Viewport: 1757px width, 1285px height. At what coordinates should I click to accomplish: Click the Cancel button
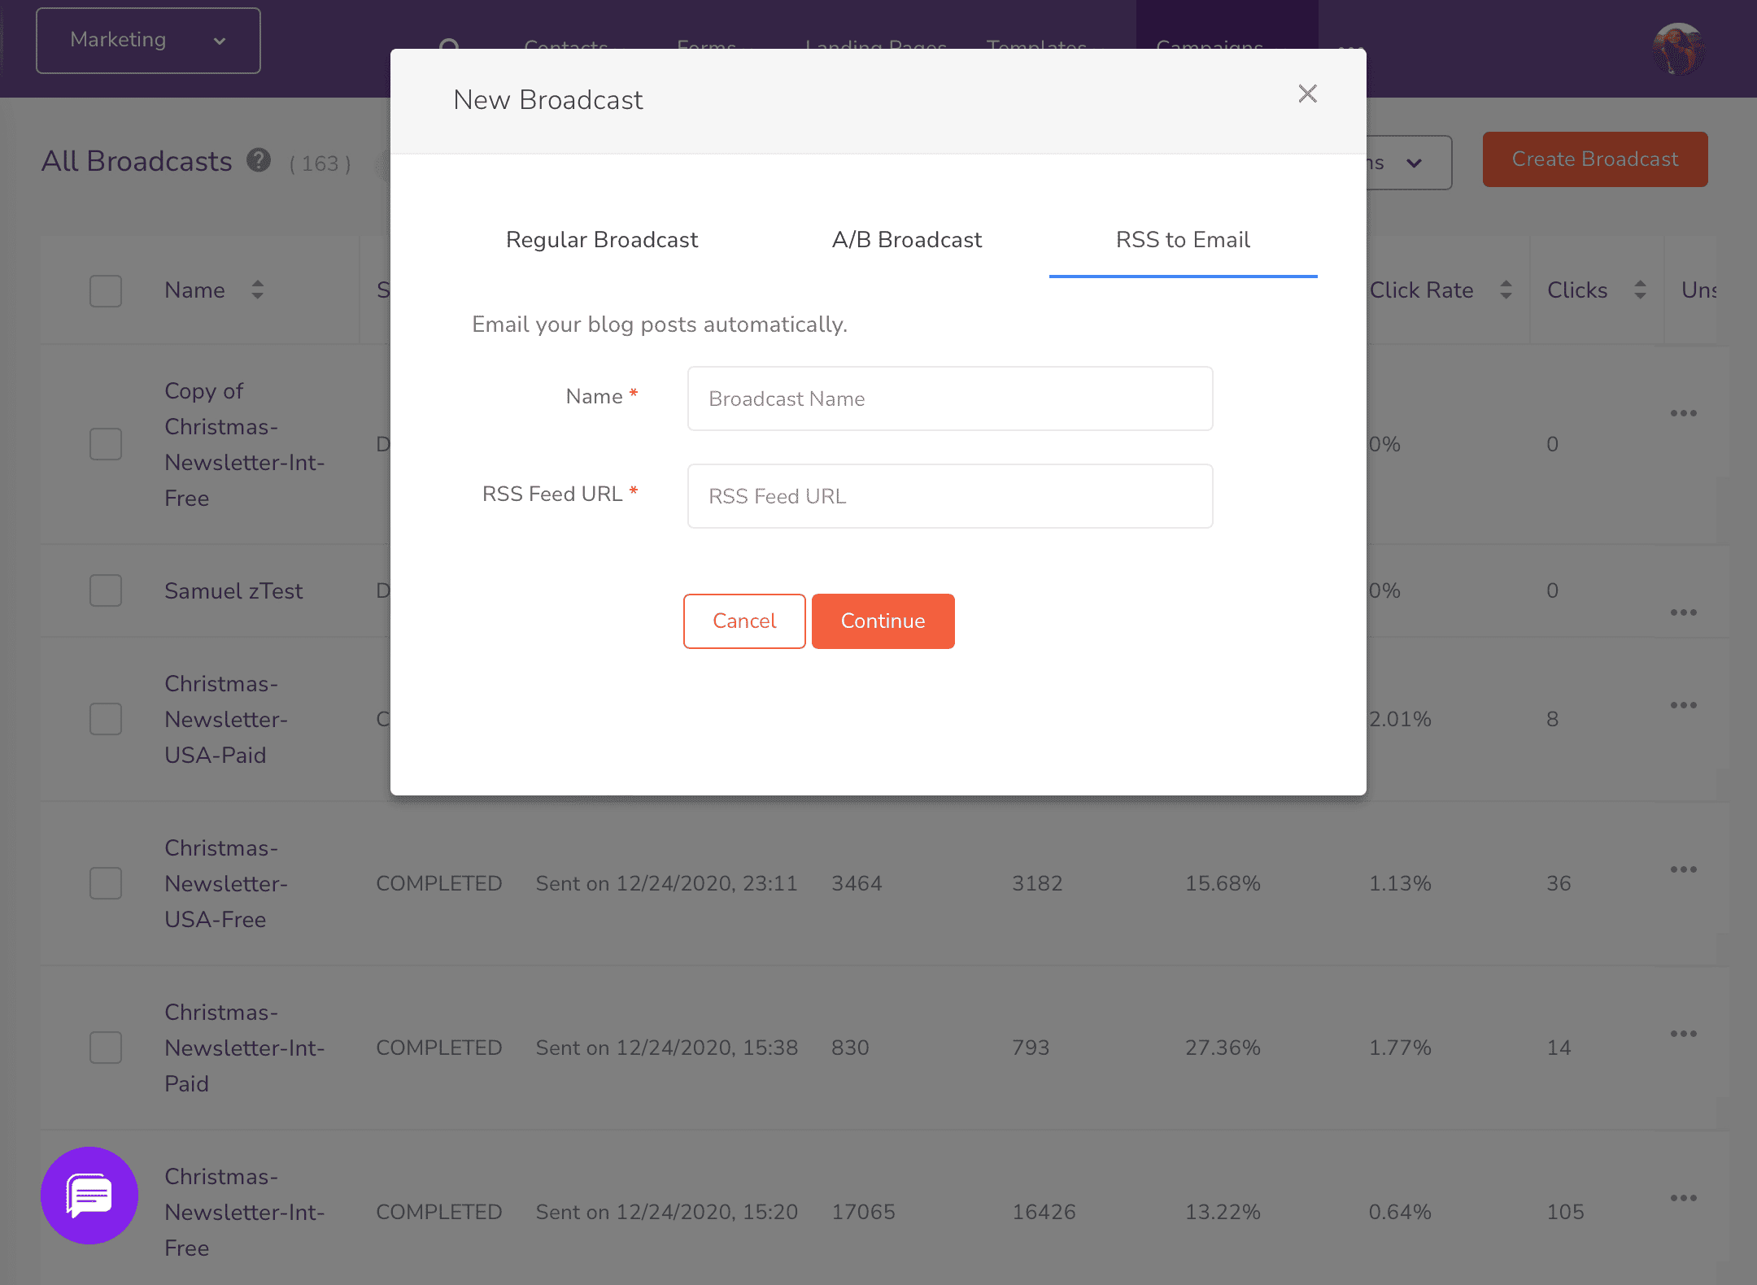pos(745,621)
